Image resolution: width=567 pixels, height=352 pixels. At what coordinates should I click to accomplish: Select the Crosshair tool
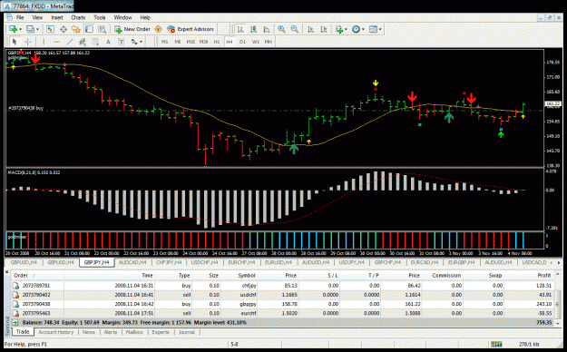(x=27, y=42)
